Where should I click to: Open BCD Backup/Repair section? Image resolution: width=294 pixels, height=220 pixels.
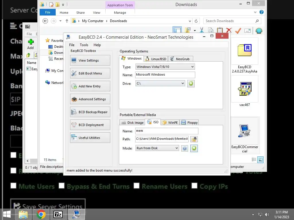click(90, 112)
